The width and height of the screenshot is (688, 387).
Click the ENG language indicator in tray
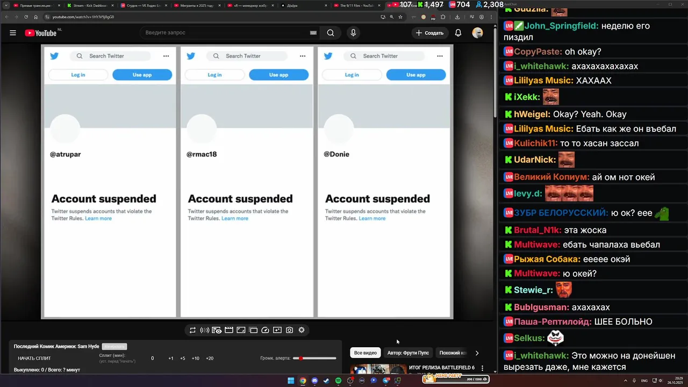click(x=644, y=381)
